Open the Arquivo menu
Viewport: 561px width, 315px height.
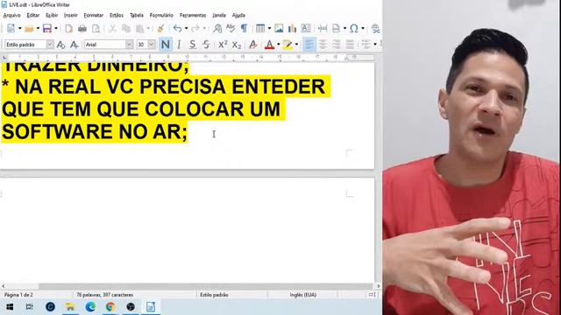(x=11, y=16)
